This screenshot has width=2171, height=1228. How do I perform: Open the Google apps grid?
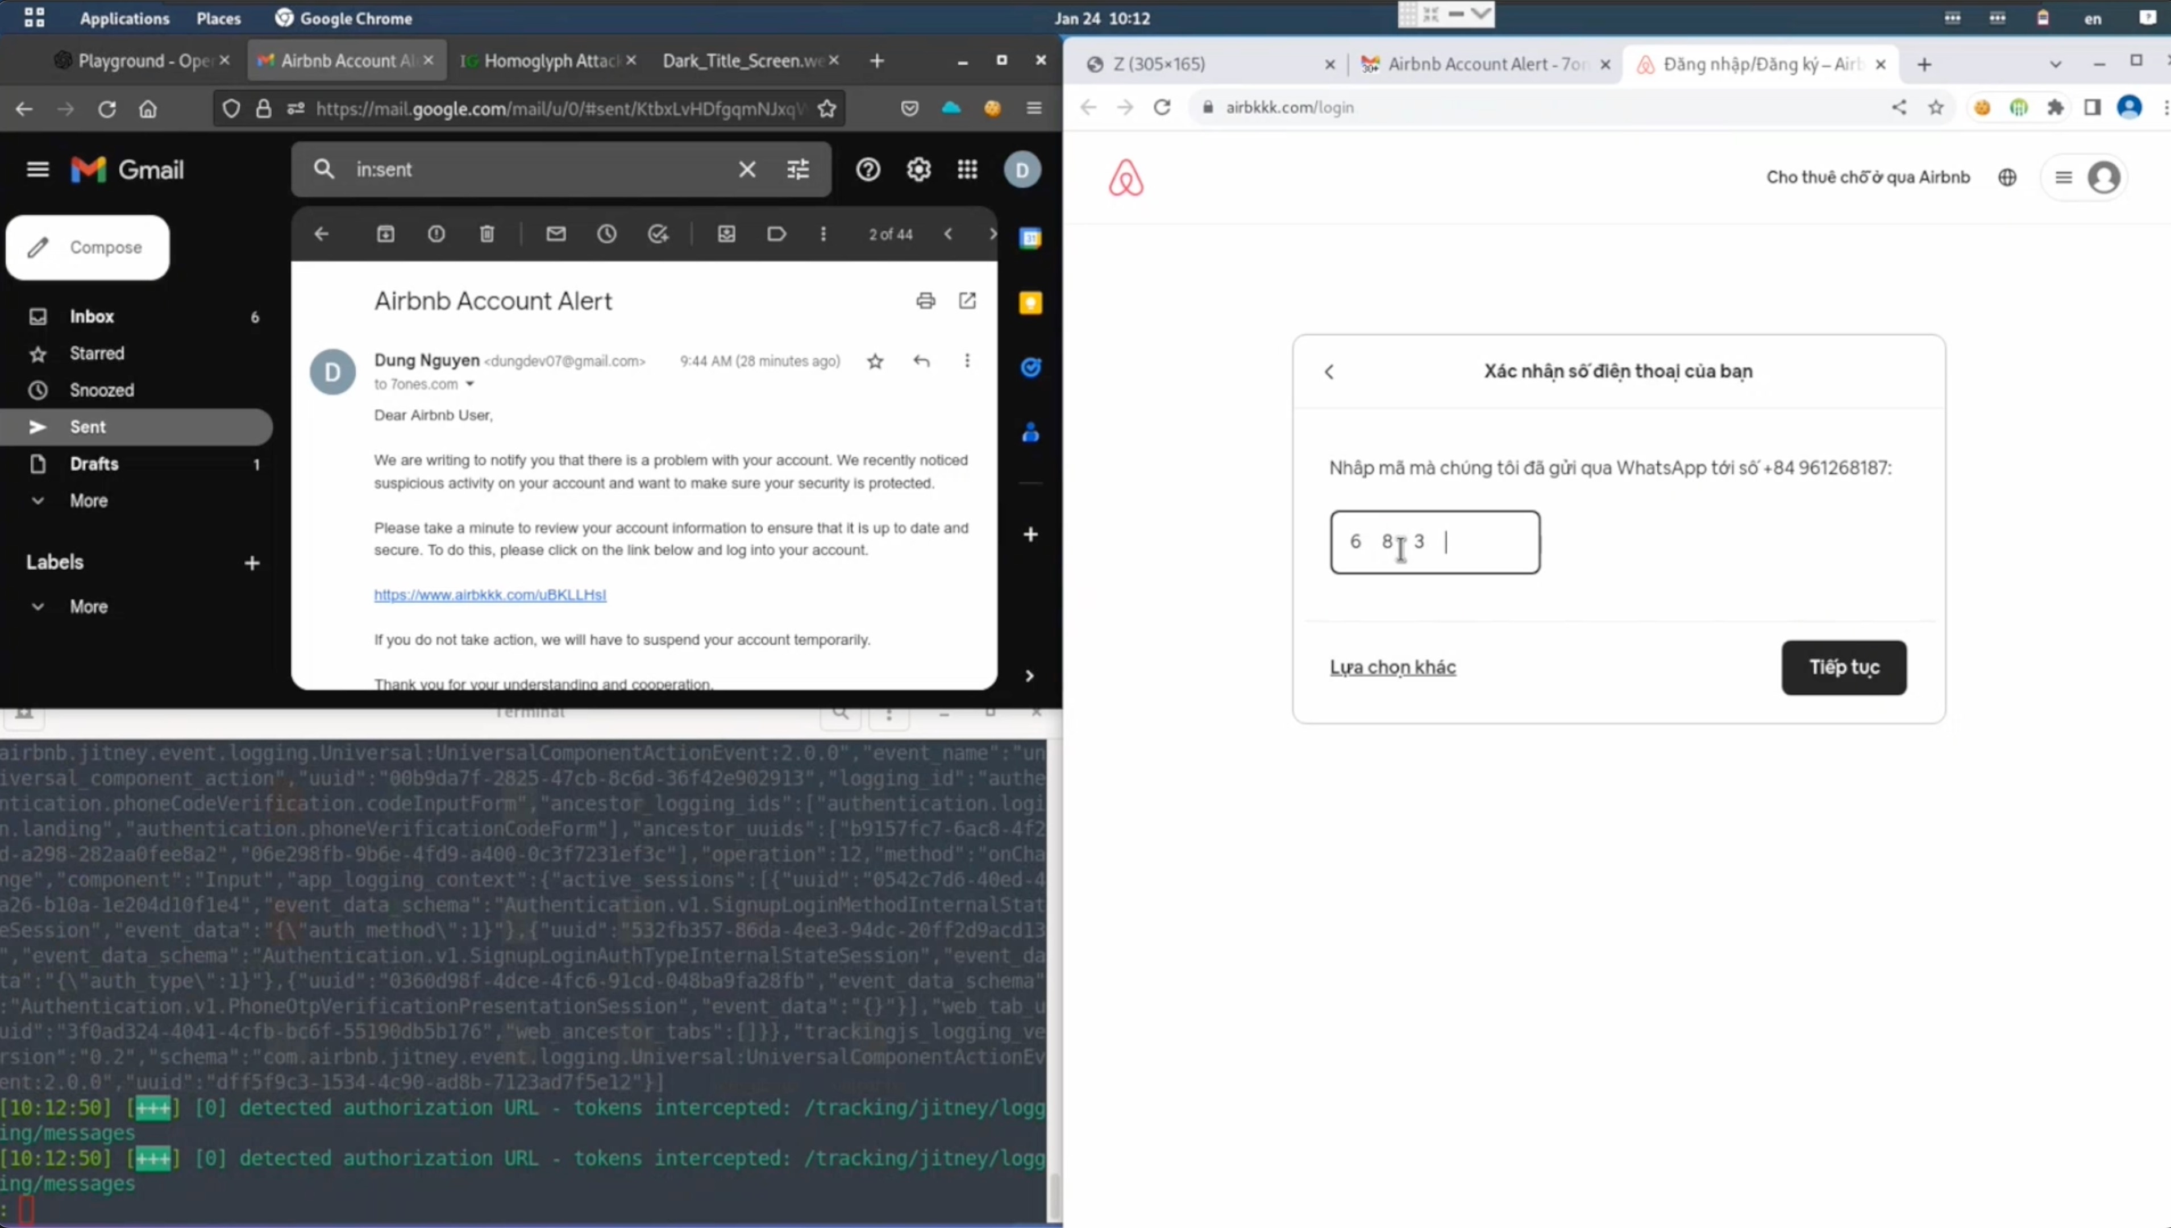(x=967, y=169)
